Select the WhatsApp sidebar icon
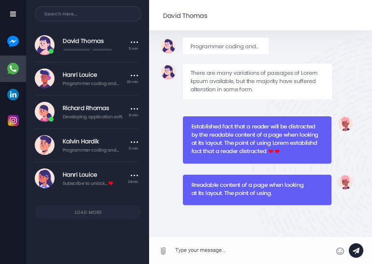The width and height of the screenshot is (372, 264). pyautogui.click(x=13, y=69)
